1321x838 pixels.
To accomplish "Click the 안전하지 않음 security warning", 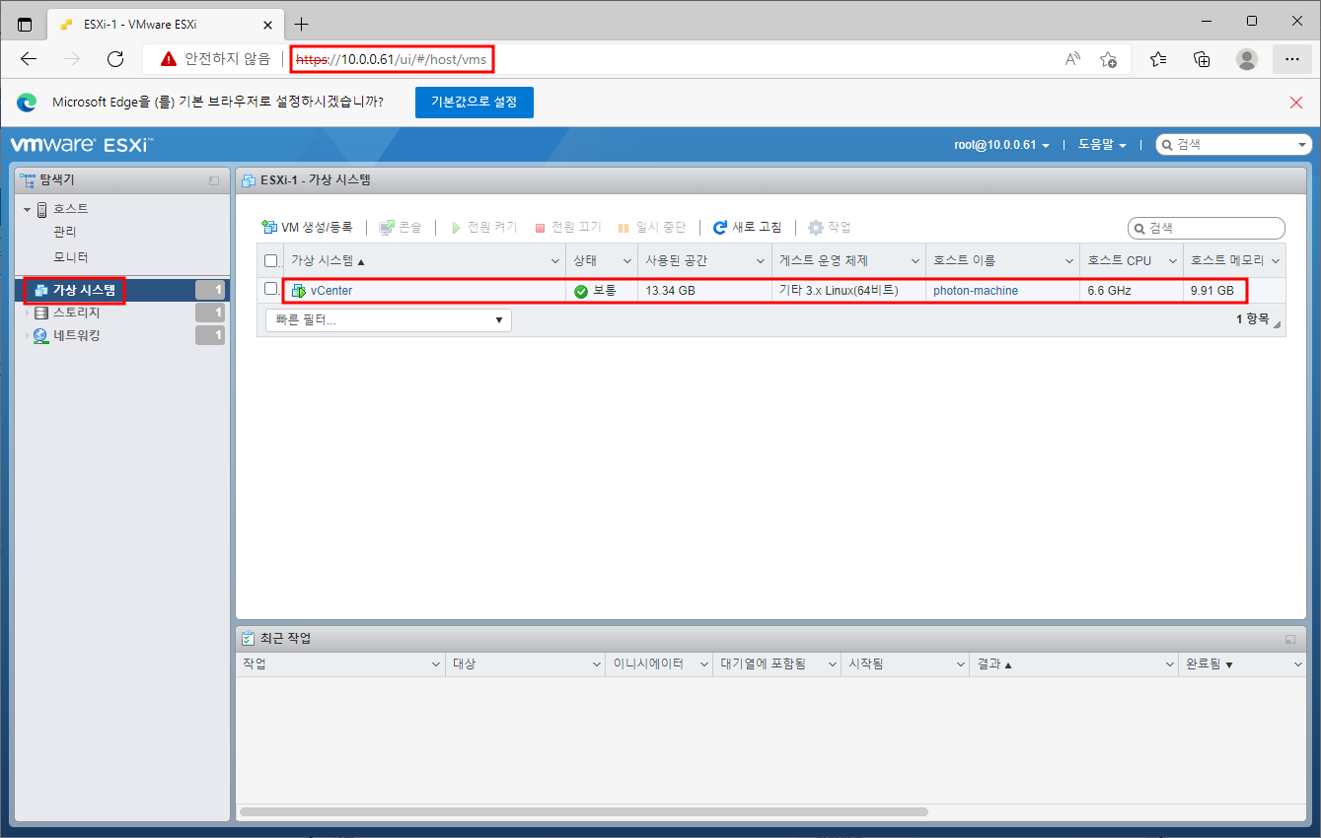I will point(215,59).
